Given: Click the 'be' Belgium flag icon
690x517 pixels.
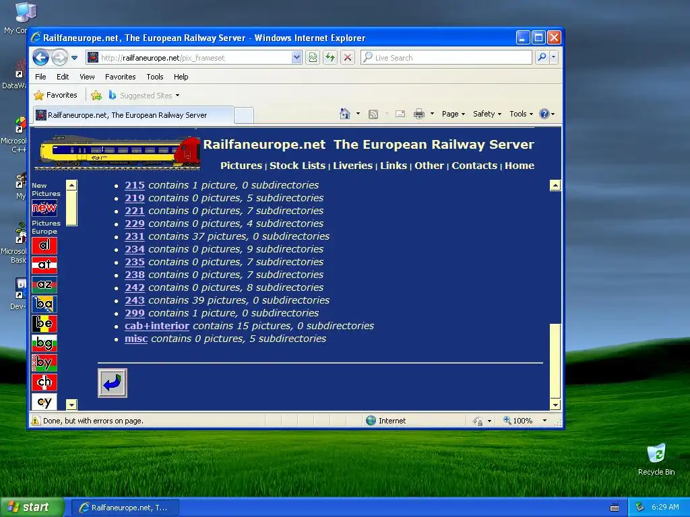Looking at the screenshot, I should [x=44, y=324].
